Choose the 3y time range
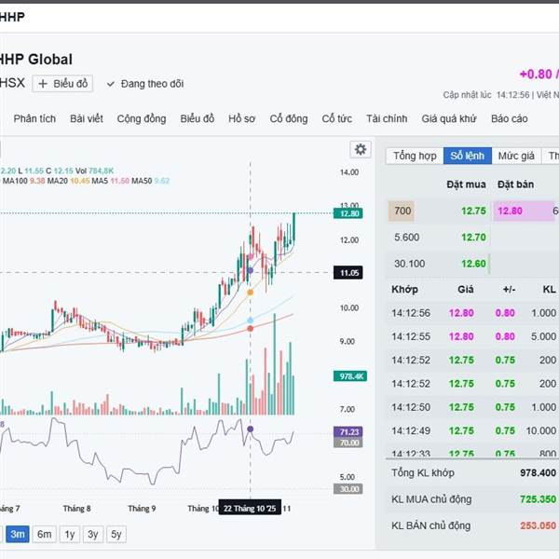The width and height of the screenshot is (559, 559). [93, 534]
